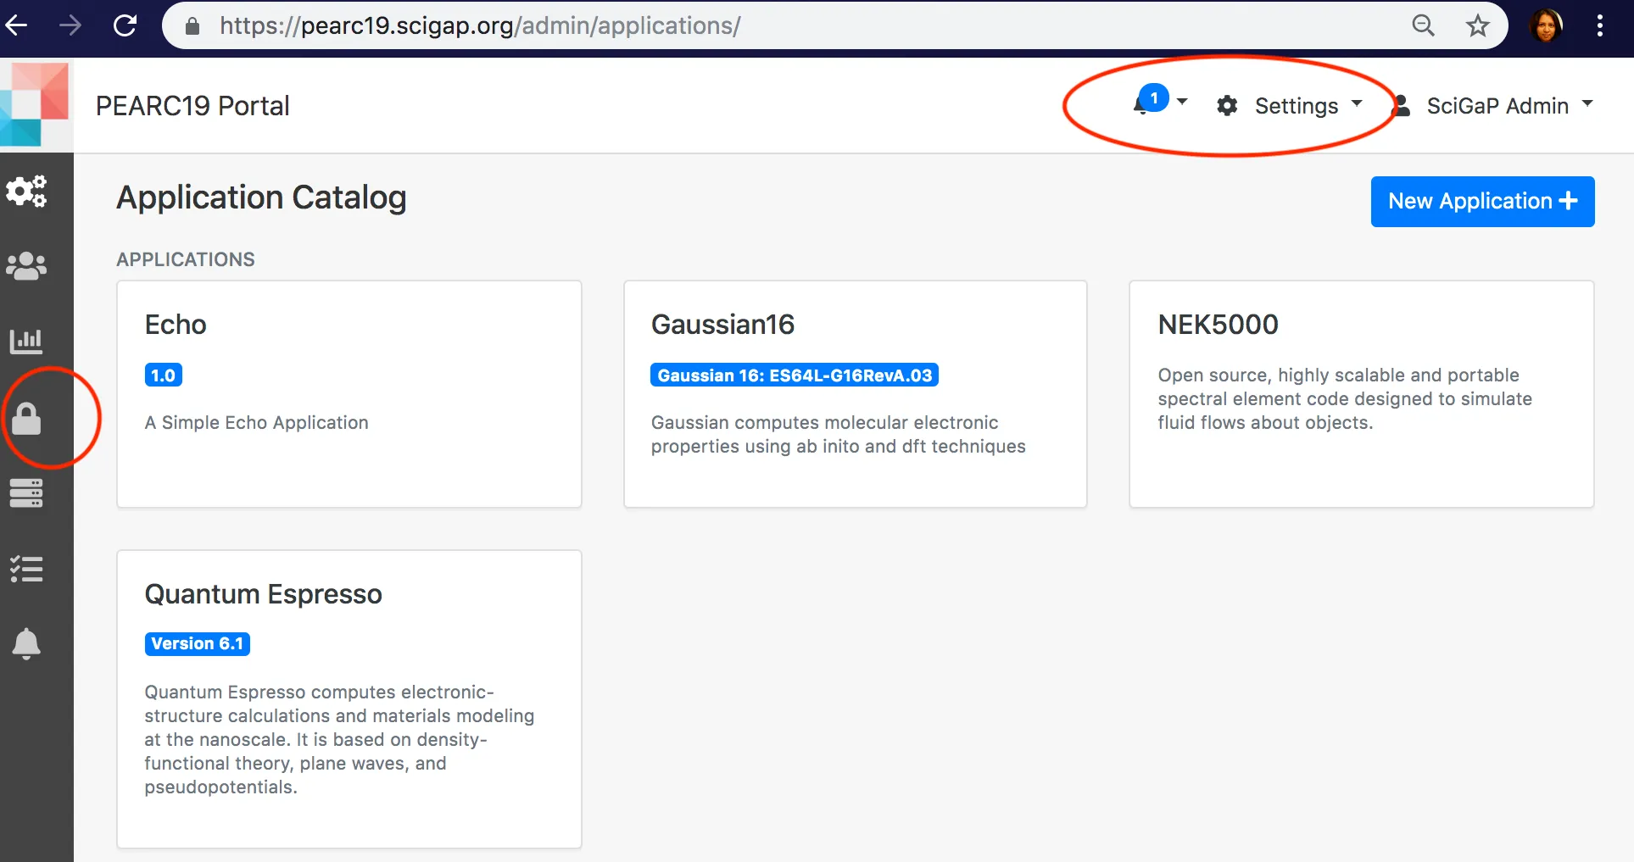Click the APPLICATIONS section label
The height and width of the screenshot is (862, 1634).
coord(186,259)
